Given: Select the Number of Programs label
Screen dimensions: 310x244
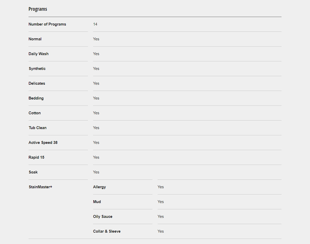Looking at the screenshot, I should (x=47, y=24).
